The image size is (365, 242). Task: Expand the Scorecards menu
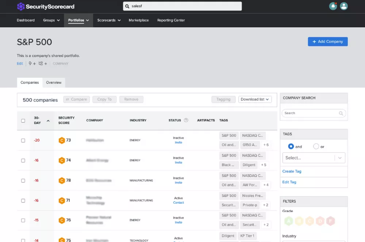109,20
